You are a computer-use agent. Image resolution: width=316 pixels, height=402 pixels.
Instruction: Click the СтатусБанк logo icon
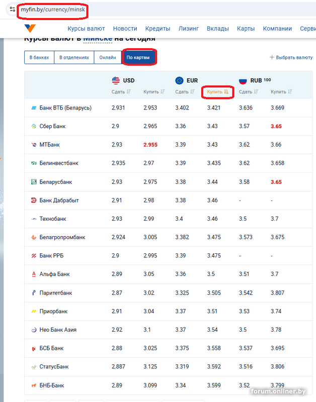point(34,367)
